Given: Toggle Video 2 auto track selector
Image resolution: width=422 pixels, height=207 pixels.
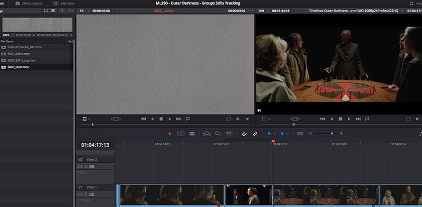Looking at the screenshot, I should point(92,167).
